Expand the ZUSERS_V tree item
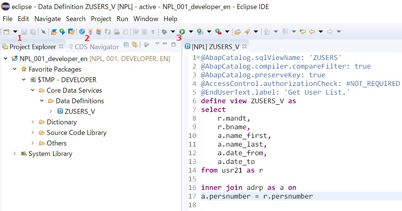This screenshot has width=402, height=211. tap(51, 111)
